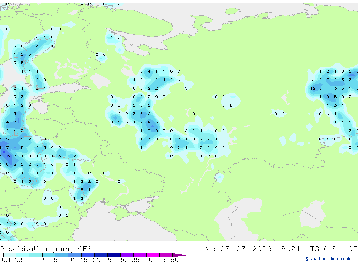The width and height of the screenshot is (358, 262).
Task: Click the over-50 mm legend arrow tip
Action: tap(179, 255)
